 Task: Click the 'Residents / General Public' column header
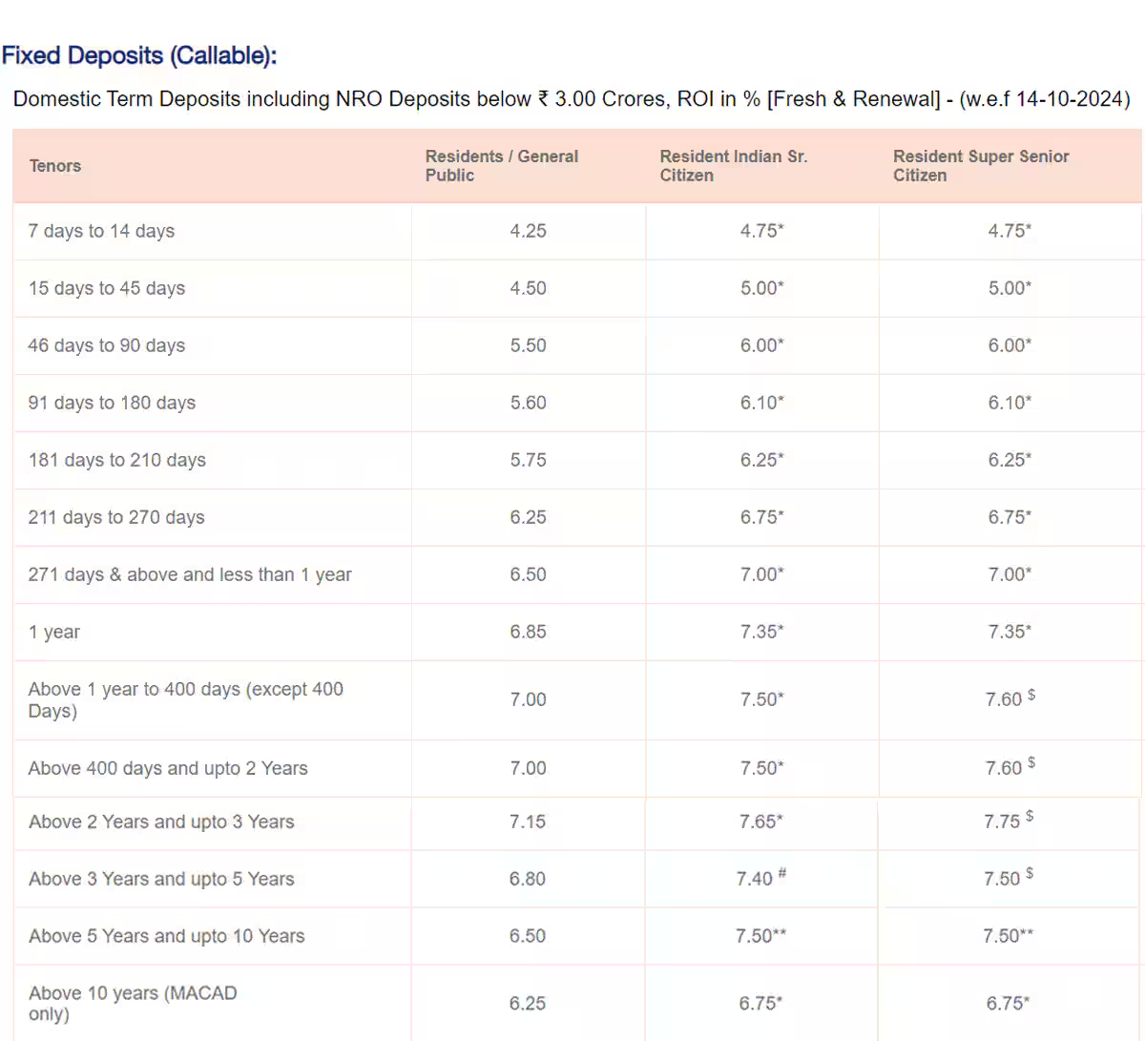click(502, 166)
